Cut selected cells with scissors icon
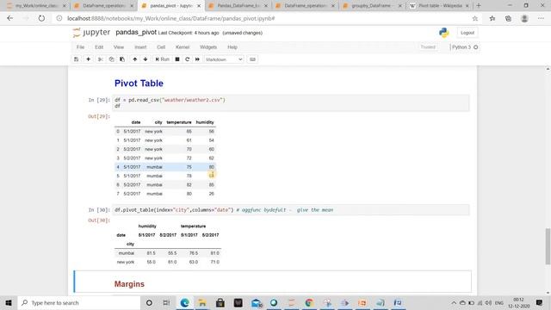This screenshot has width=551, height=310. click(x=101, y=59)
